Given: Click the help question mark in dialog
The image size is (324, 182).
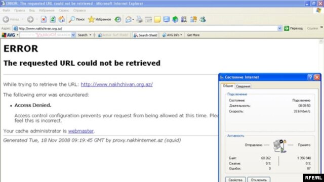Looking at the screenshot, I should (x=310, y=77).
